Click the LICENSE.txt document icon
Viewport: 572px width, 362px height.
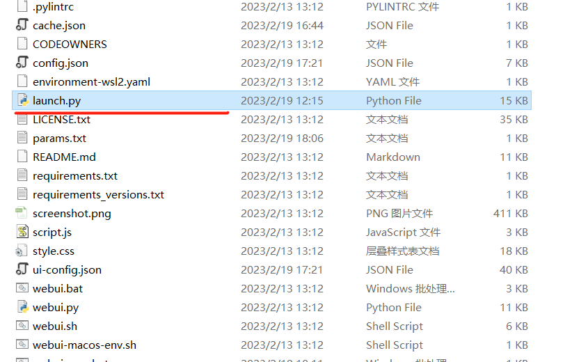(x=22, y=119)
